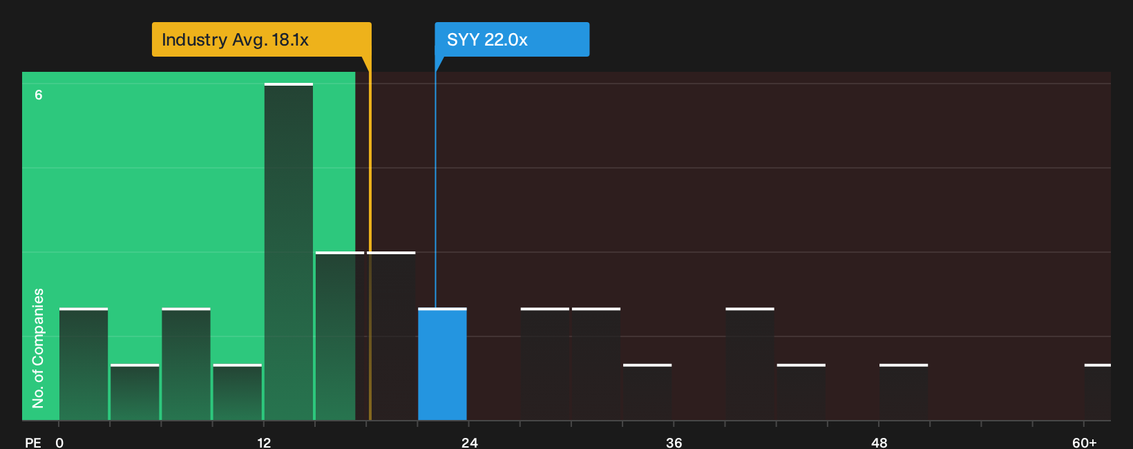Click the tallest bar at PE 12
This screenshot has height=449, width=1133.
[x=289, y=251]
